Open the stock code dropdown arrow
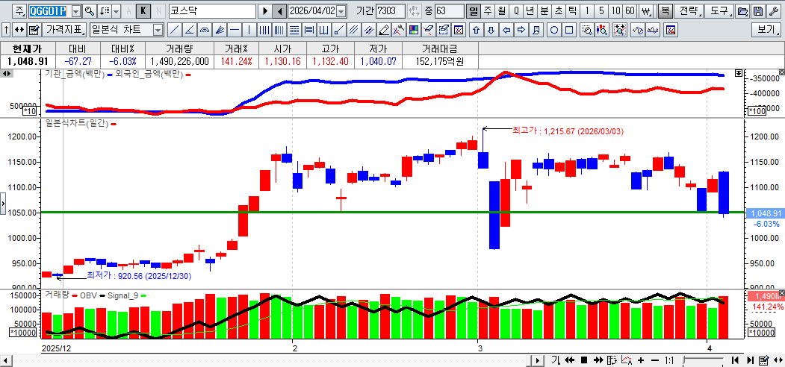 click(75, 11)
